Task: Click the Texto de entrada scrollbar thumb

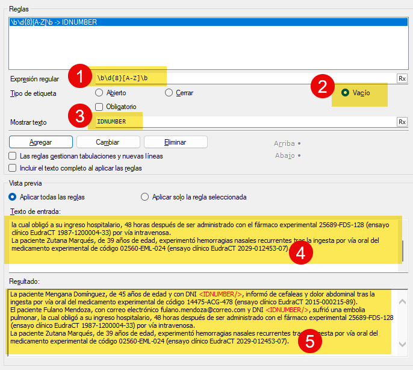Action: [403, 251]
